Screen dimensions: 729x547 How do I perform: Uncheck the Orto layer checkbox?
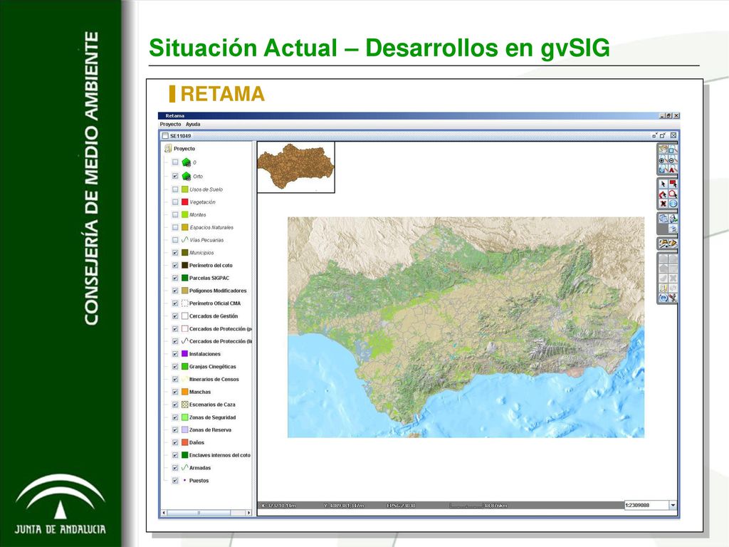[175, 177]
